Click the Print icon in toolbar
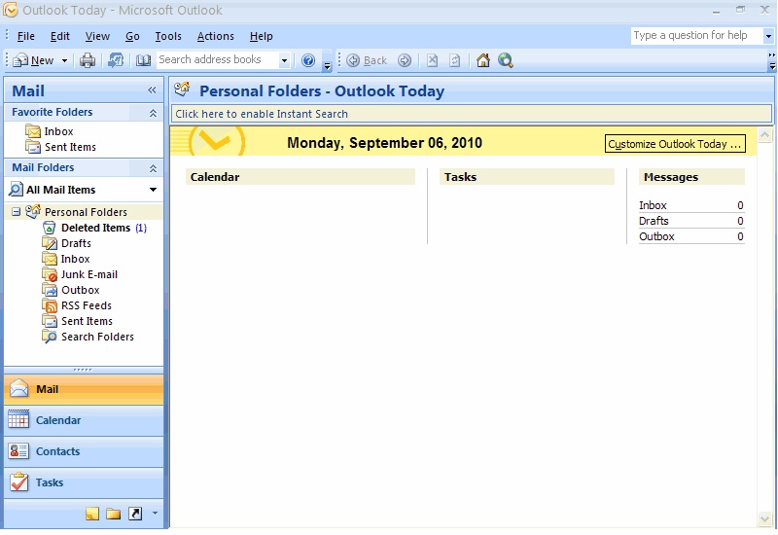This screenshot has width=778, height=535. coord(88,60)
